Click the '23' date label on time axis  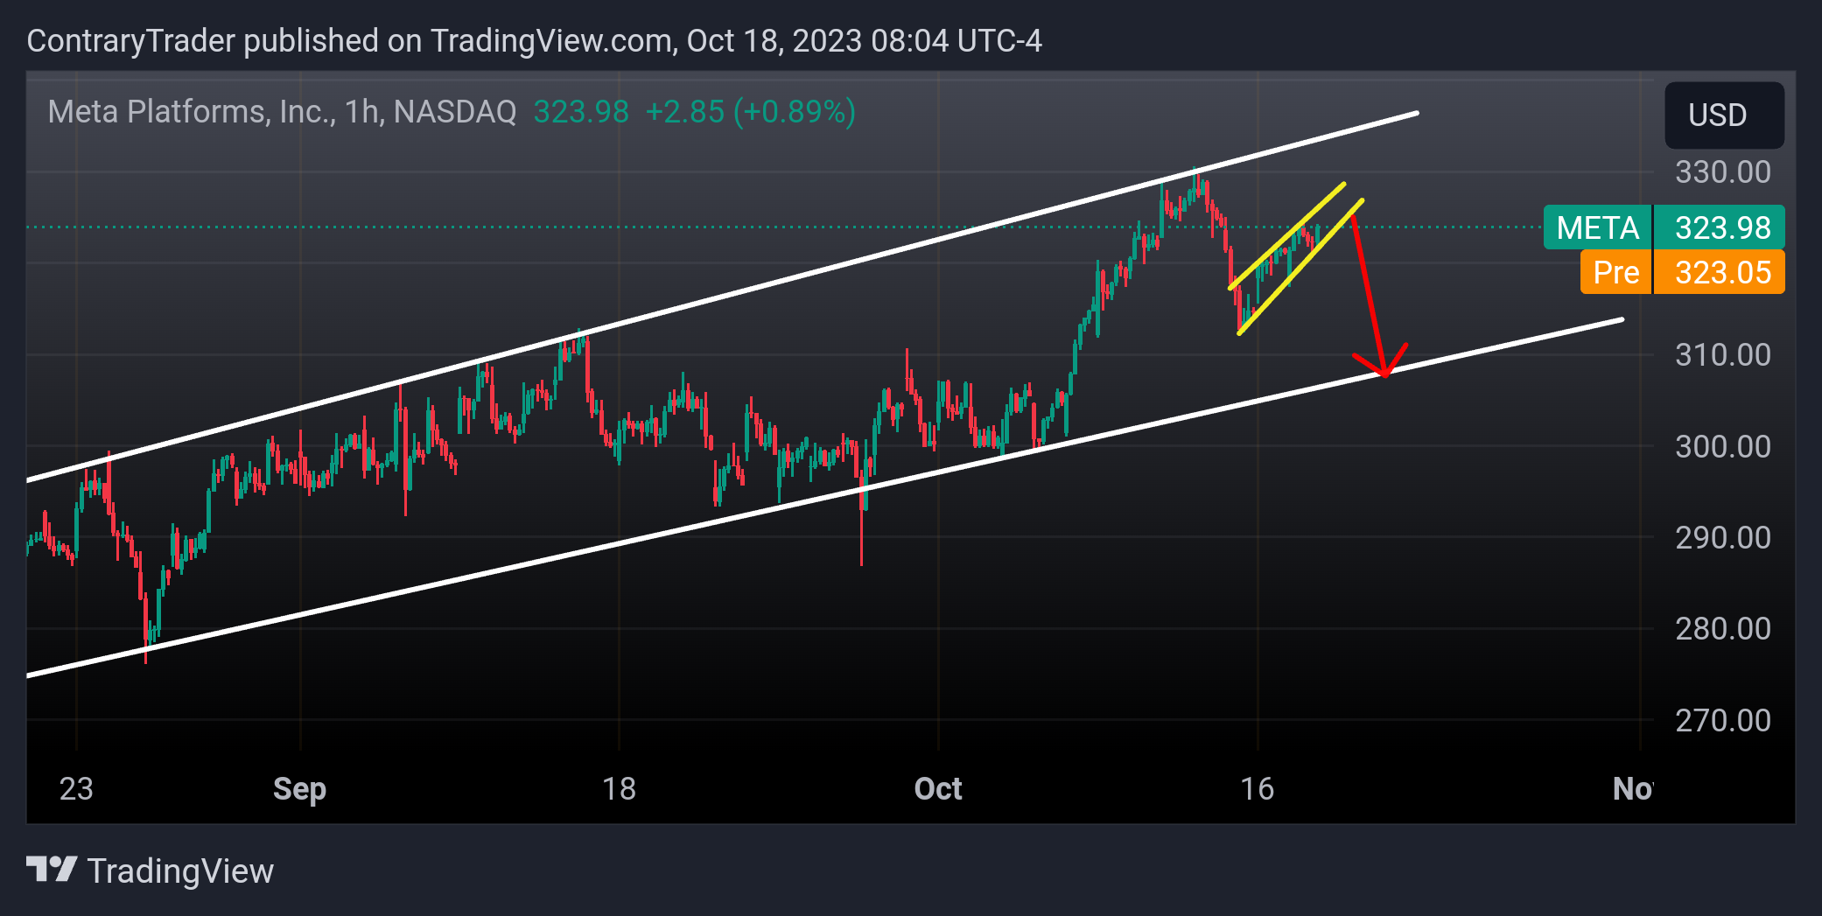[x=76, y=789]
